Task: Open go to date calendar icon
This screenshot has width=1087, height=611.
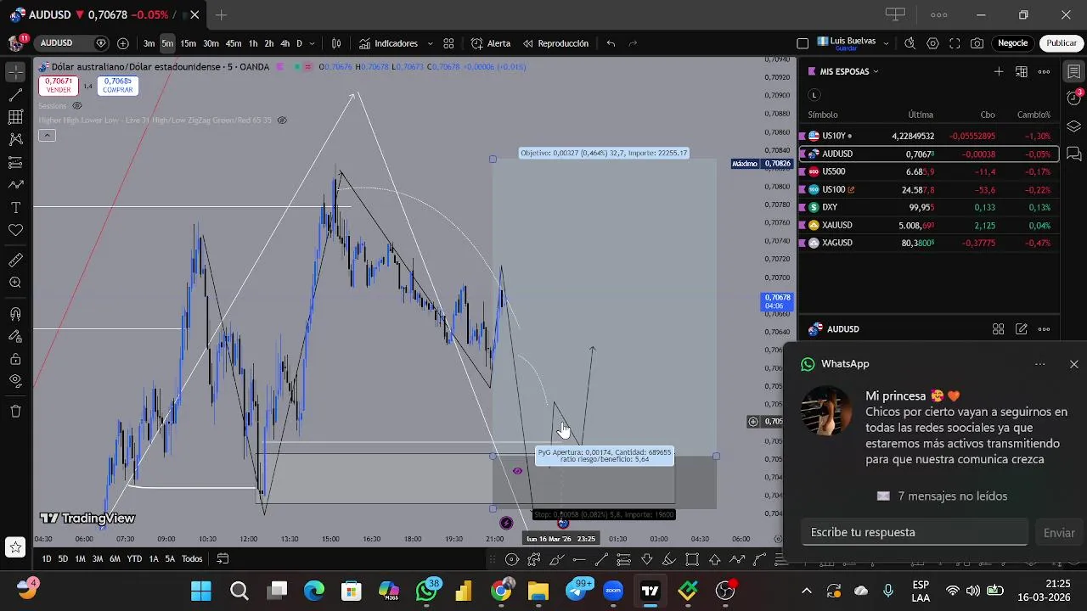Action: pyautogui.click(x=222, y=558)
